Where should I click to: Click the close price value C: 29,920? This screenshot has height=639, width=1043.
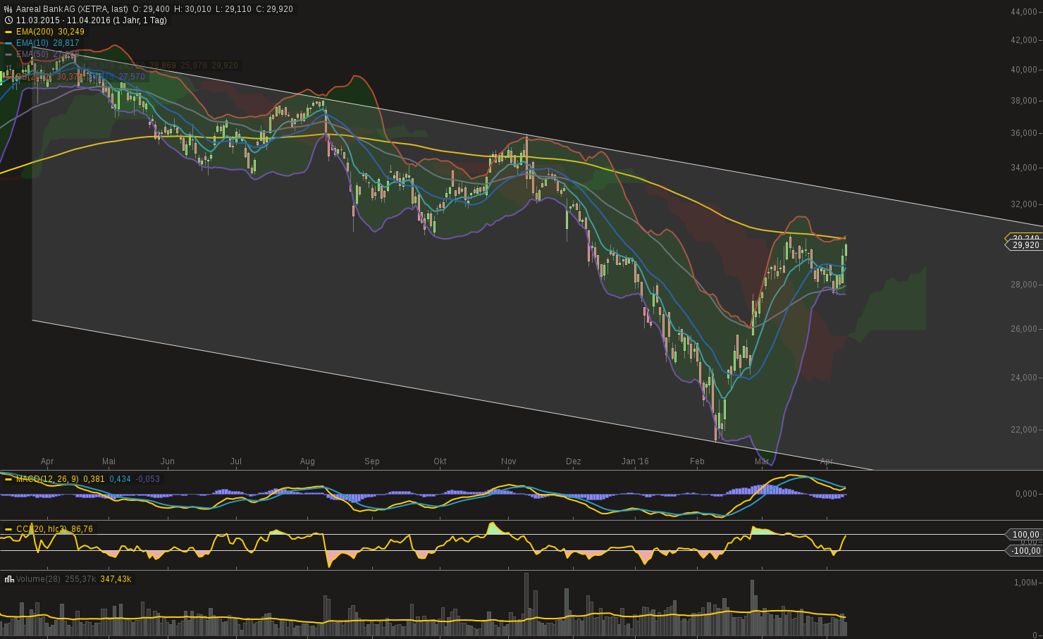point(275,9)
